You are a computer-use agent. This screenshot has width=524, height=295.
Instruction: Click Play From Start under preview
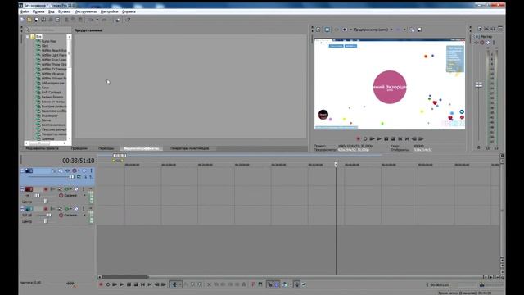tap(372, 138)
